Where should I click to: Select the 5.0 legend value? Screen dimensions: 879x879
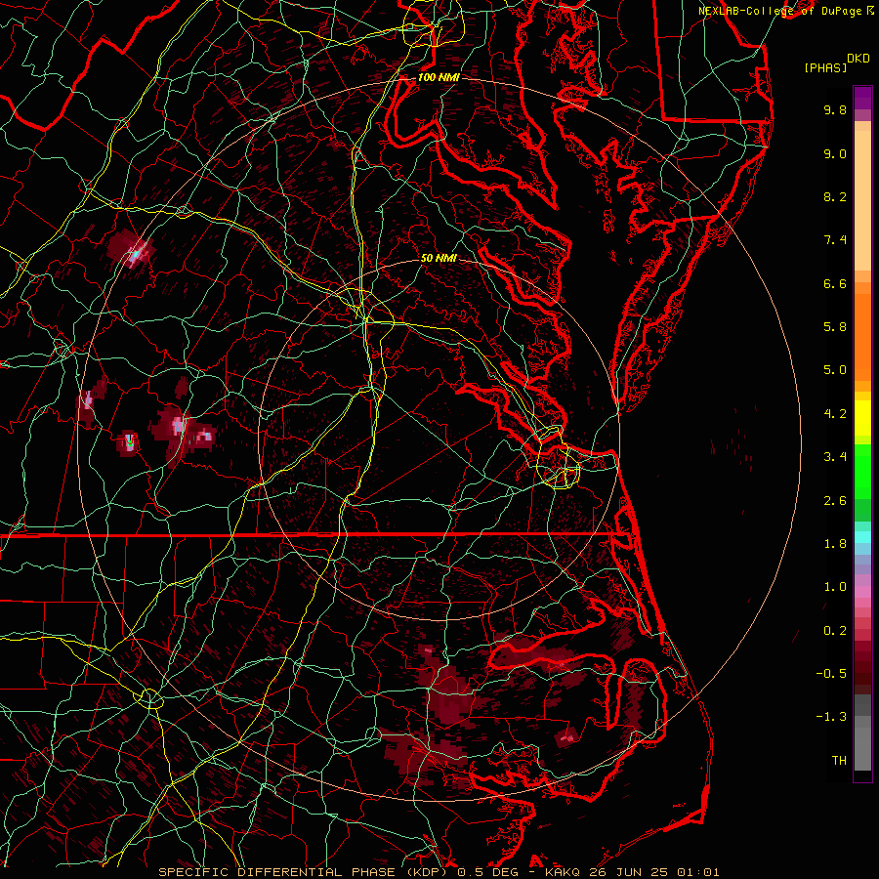pos(835,370)
